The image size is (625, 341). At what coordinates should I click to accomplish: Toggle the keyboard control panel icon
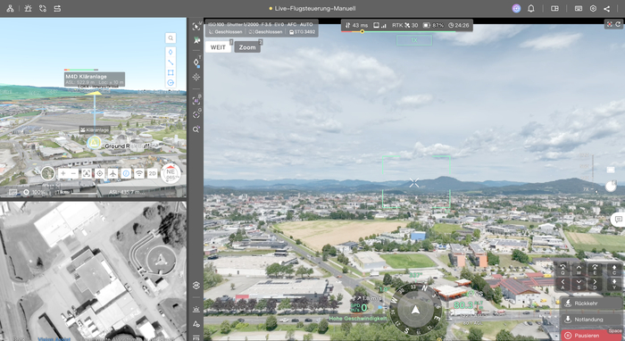(579, 8)
